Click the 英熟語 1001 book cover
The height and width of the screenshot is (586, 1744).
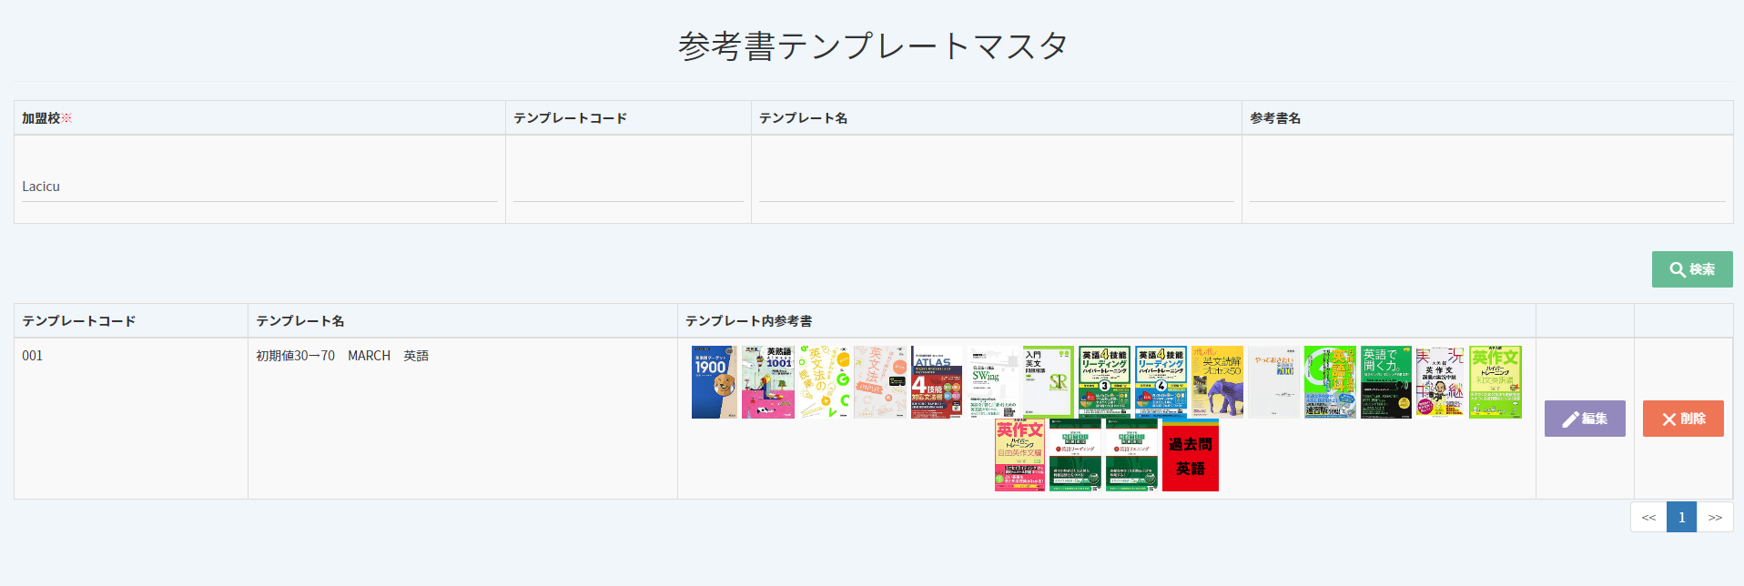[x=768, y=382]
